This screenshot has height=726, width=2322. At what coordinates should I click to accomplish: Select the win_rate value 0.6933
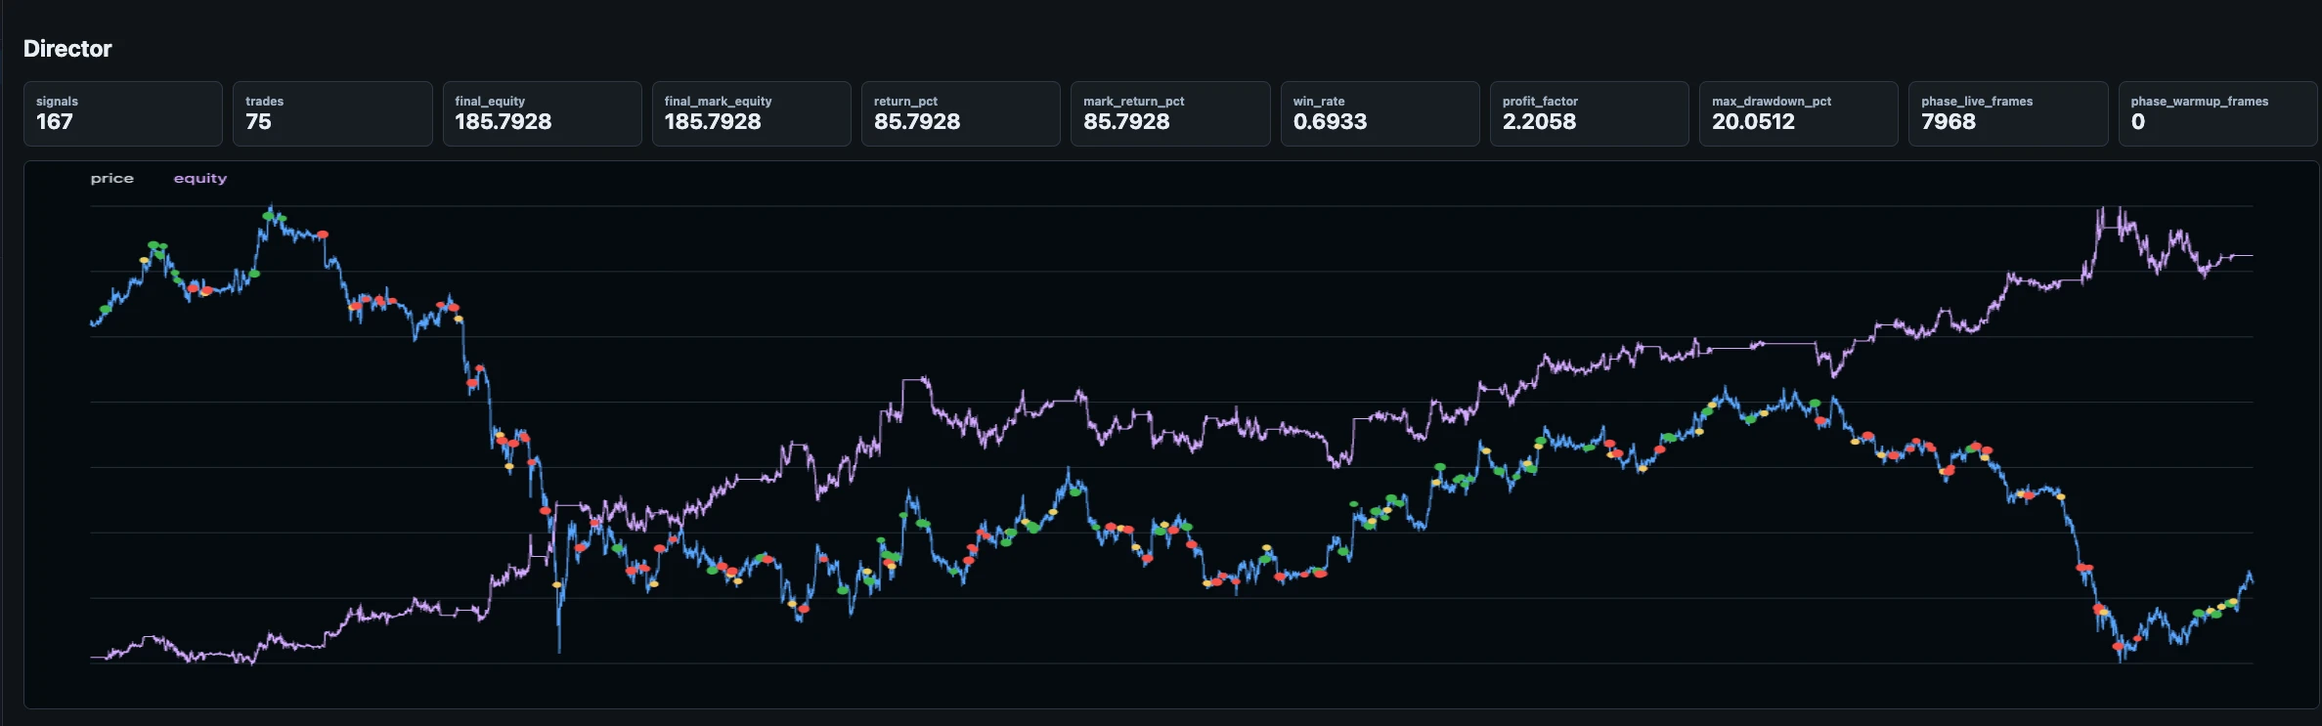1330,121
